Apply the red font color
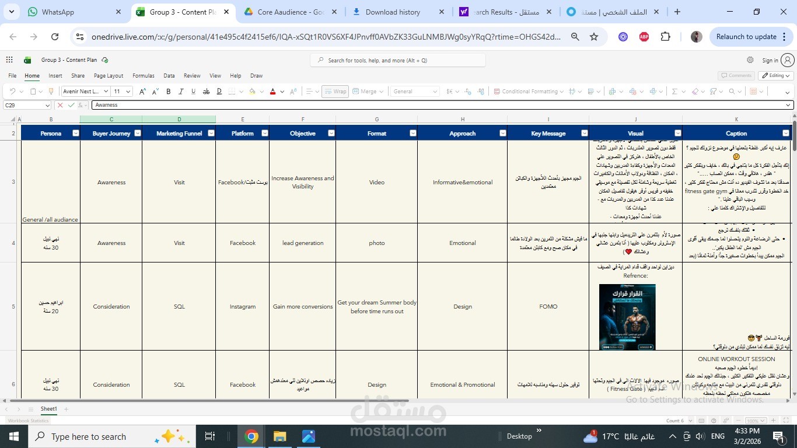 point(272,91)
